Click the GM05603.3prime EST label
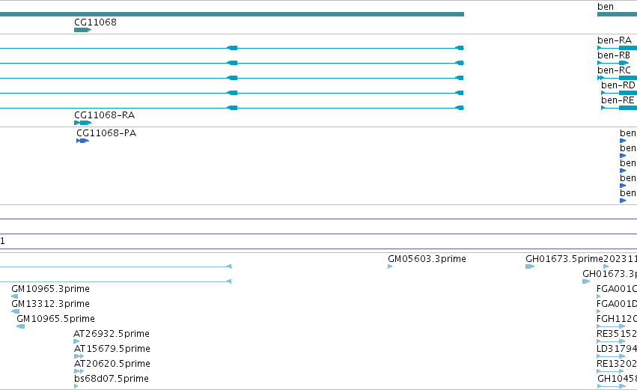Screen dimensions: 637x390 (x=427, y=259)
